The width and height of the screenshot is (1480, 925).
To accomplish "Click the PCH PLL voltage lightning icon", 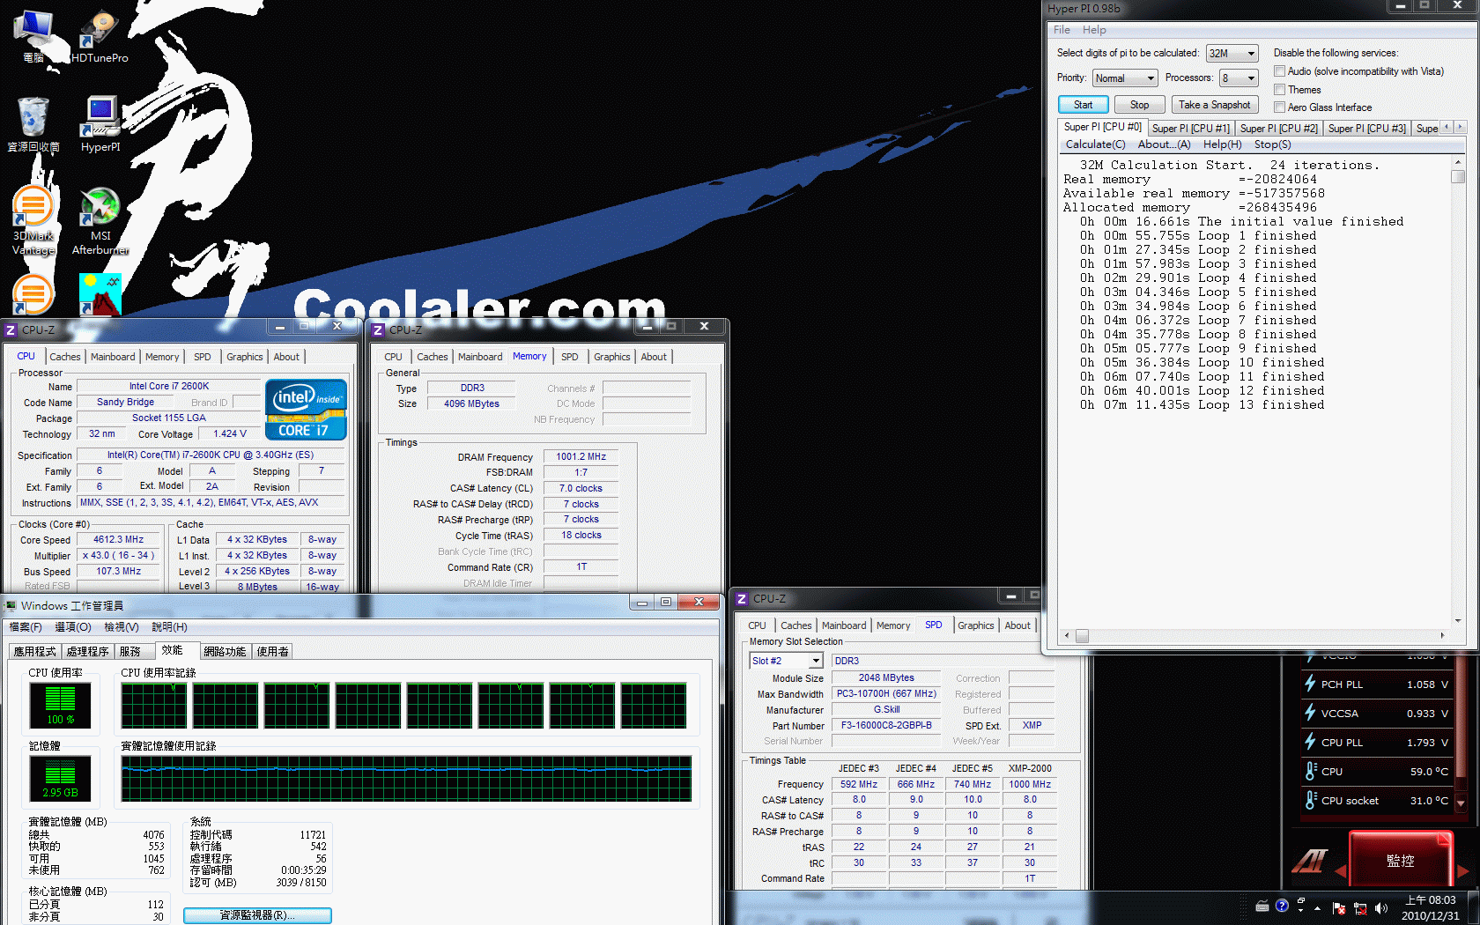I will coord(1310,684).
